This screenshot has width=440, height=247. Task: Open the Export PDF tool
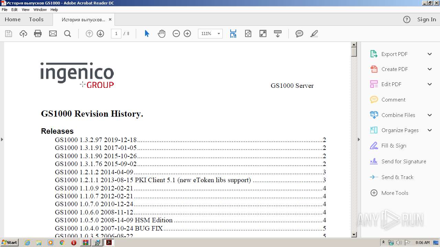395,54
